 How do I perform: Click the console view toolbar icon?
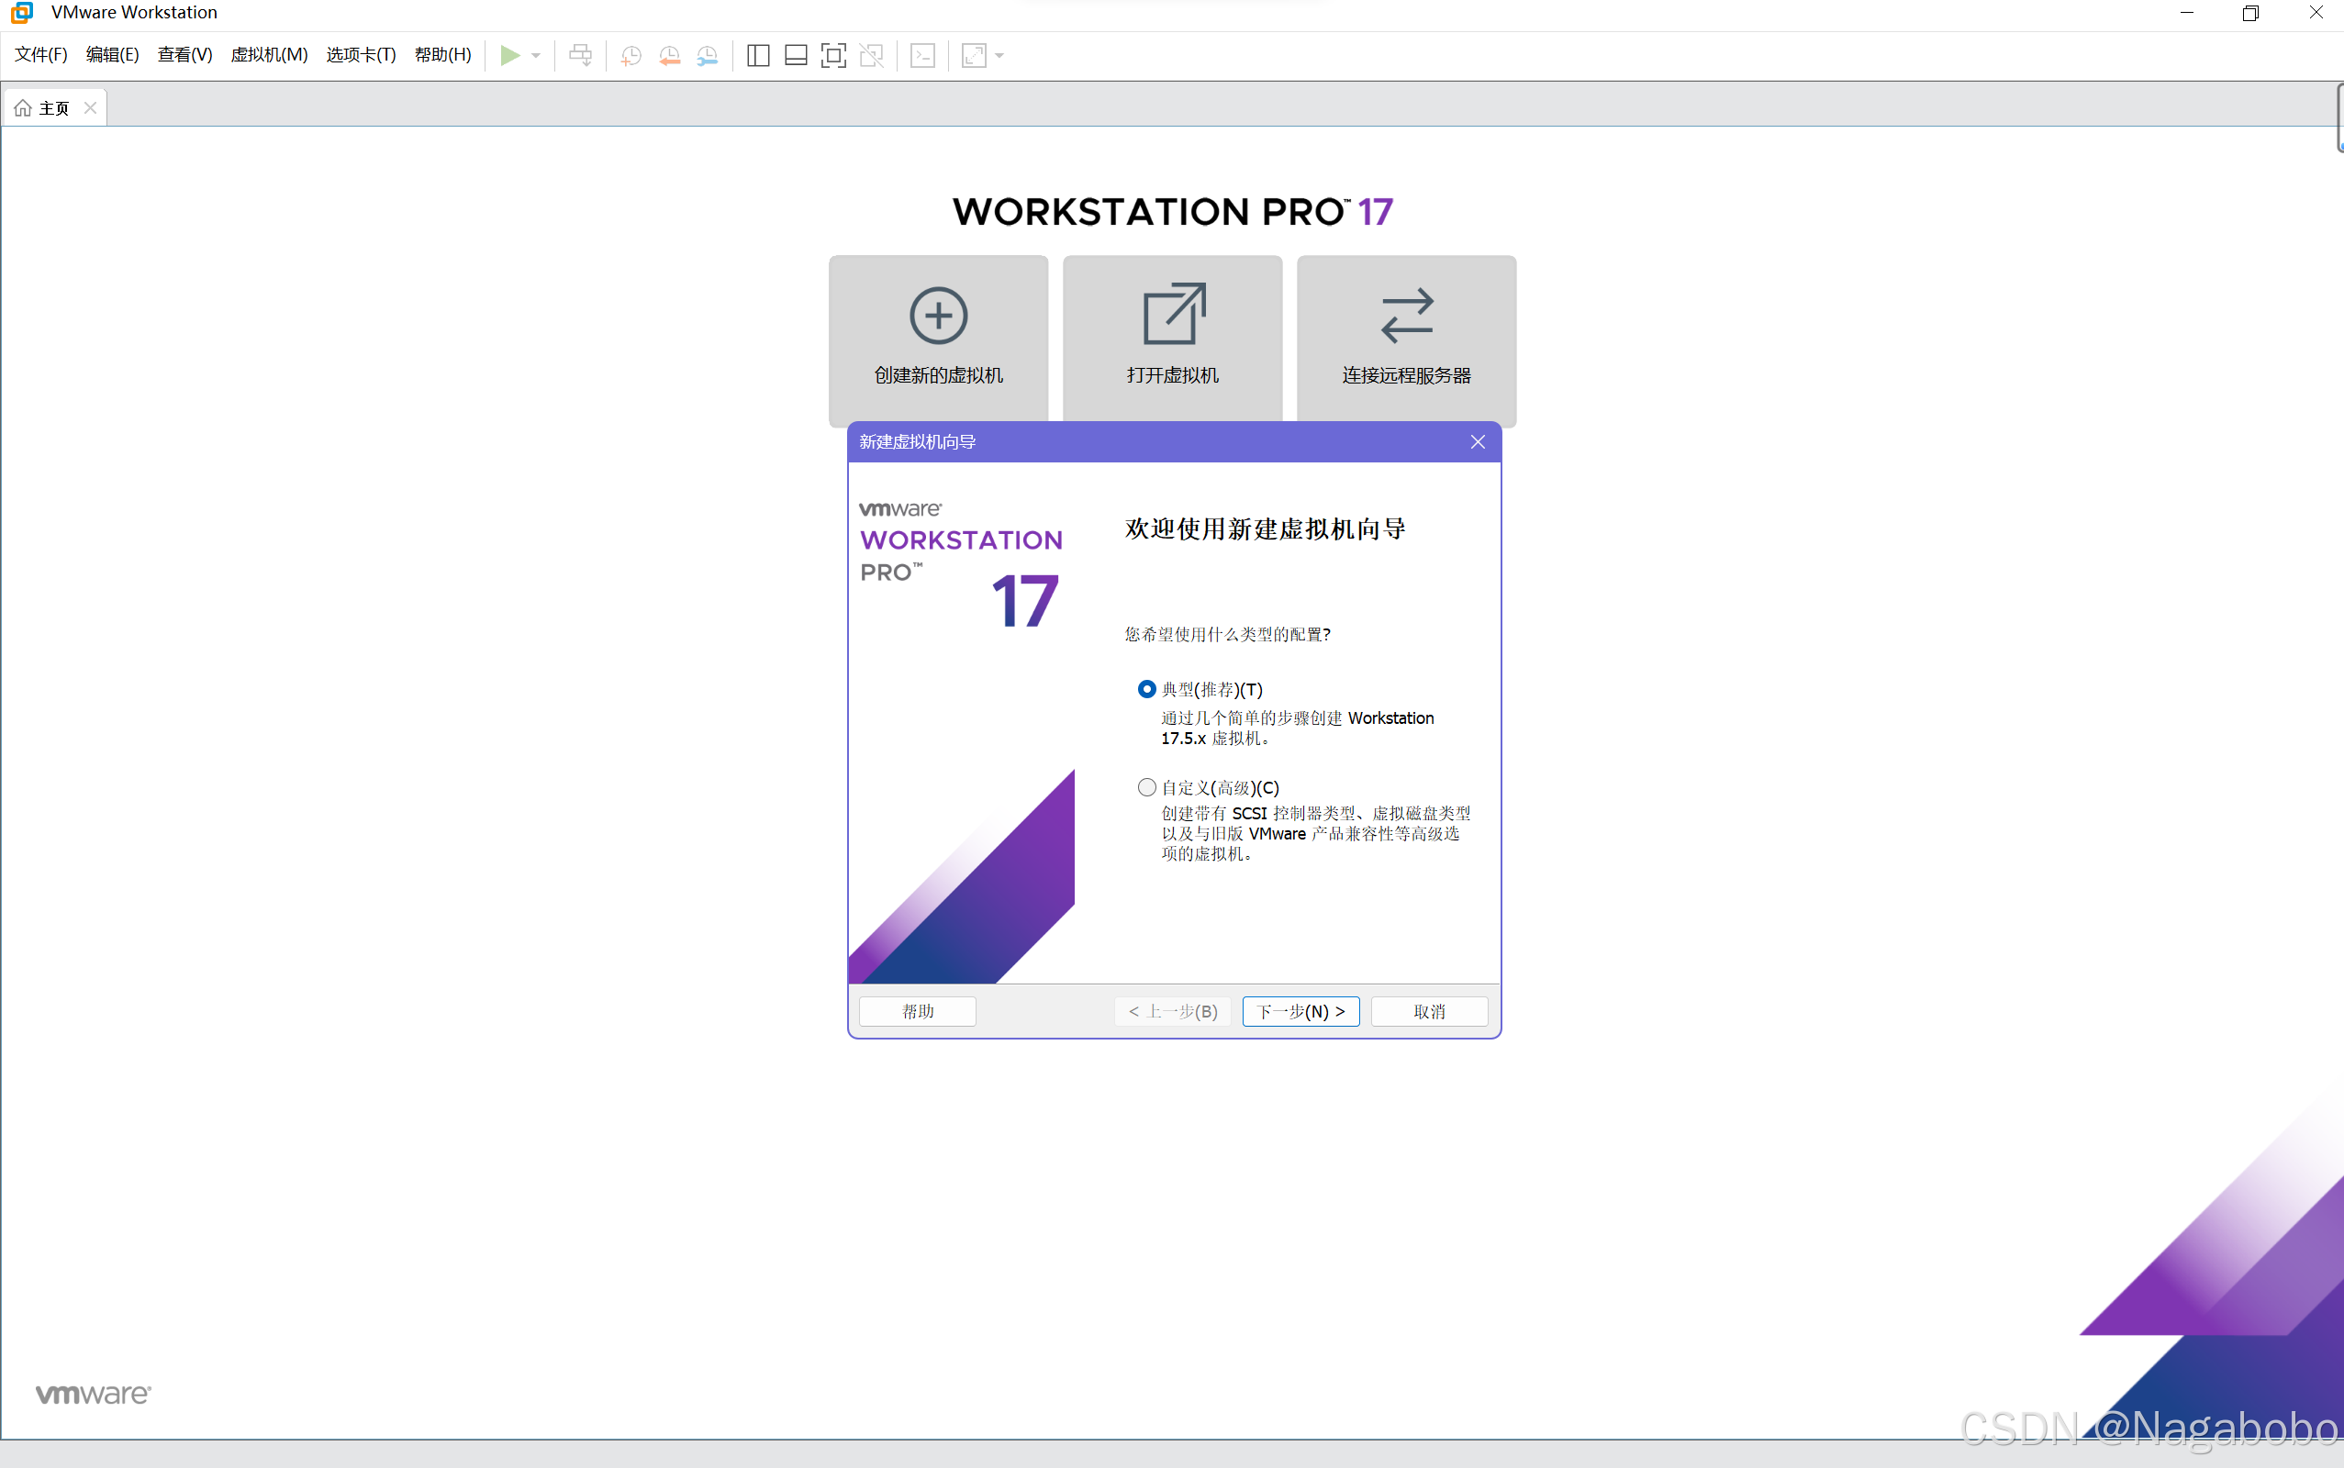click(922, 55)
